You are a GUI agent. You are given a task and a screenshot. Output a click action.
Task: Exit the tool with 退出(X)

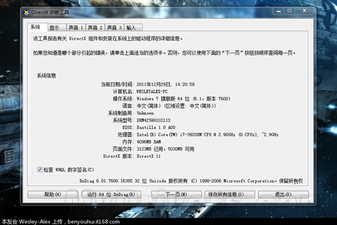[x=283, y=194]
